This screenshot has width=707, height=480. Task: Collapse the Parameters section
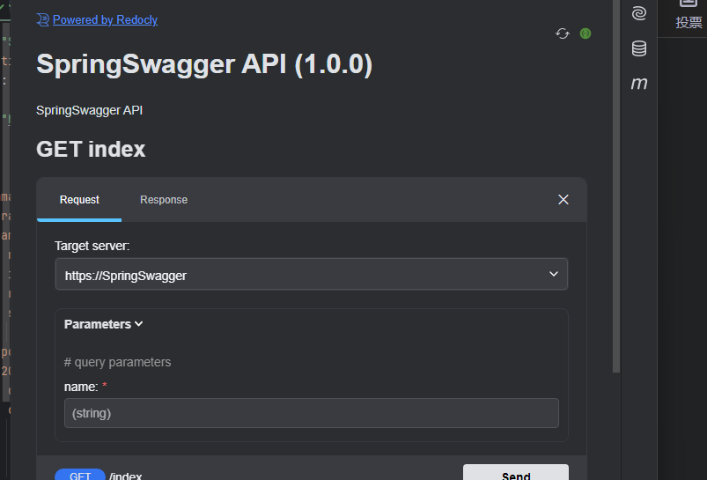click(104, 324)
